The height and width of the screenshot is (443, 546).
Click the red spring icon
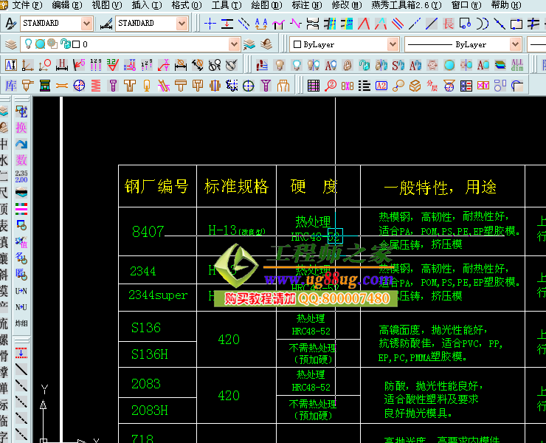tap(96, 86)
